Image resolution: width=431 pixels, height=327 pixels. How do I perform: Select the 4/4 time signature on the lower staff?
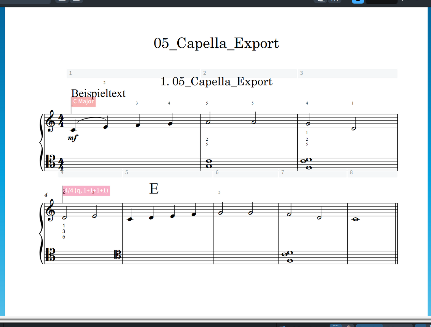pos(61,164)
